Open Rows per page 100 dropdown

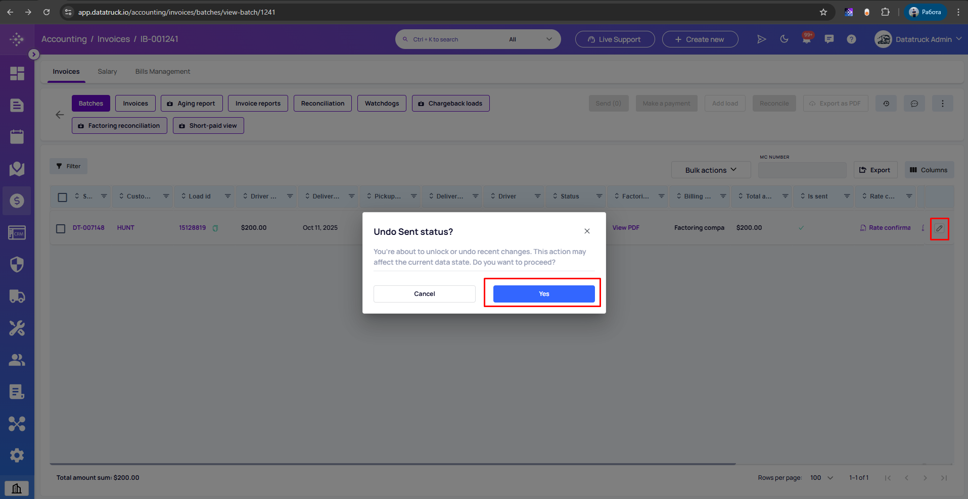point(821,478)
